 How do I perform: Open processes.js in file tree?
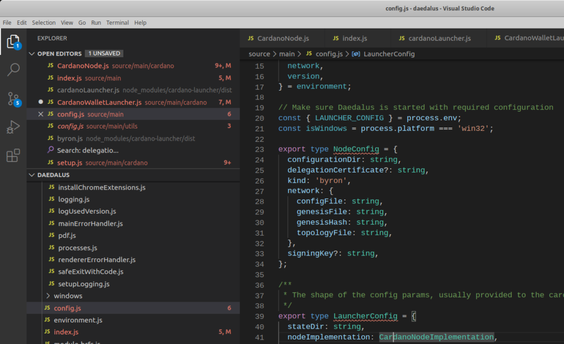pyautogui.click(x=133, y=247)
